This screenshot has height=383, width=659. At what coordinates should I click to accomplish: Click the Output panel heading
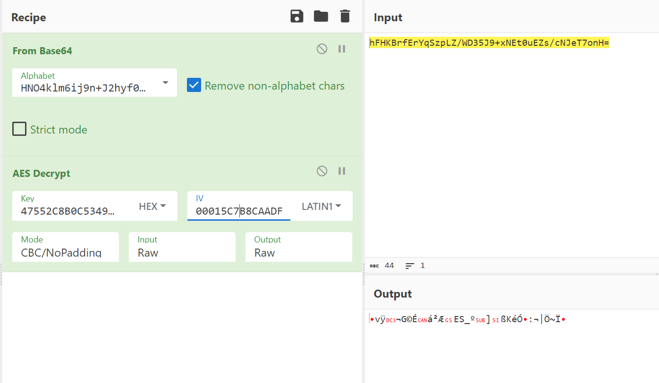pyautogui.click(x=393, y=294)
